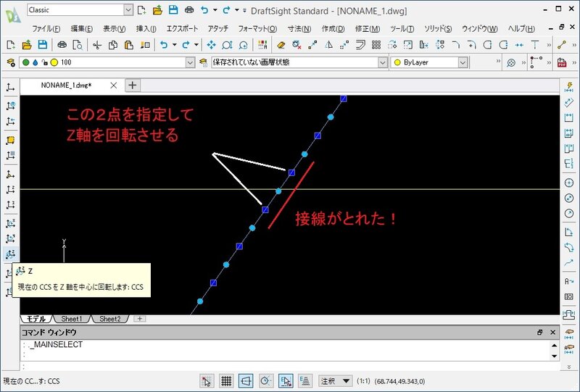Viewport: 580px width, 392px height.
Task: Toggle Polar tracking in the status bar
Action: coord(265,380)
